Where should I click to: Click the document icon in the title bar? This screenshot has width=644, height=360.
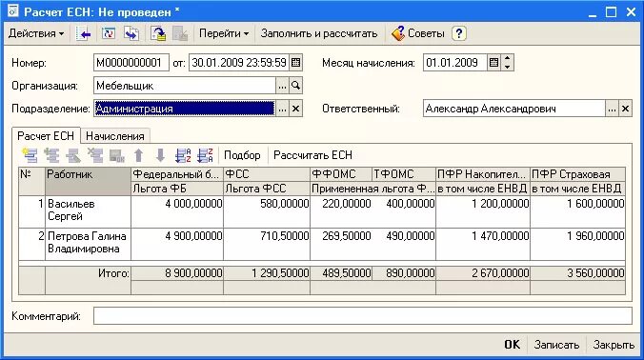click(13, 10)
